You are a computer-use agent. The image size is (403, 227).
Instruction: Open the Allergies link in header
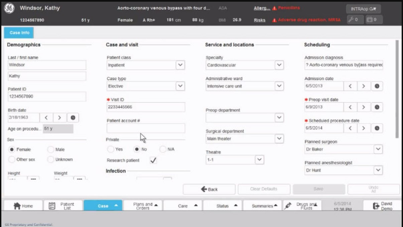click(x=262, y=8)
